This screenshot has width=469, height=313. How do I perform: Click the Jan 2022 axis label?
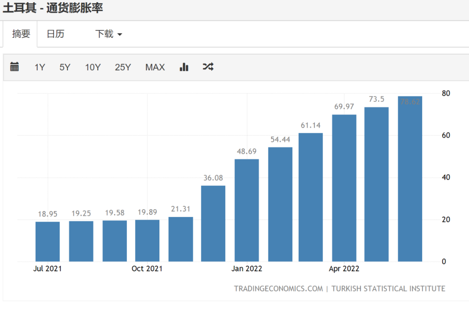tap(247, 268)
